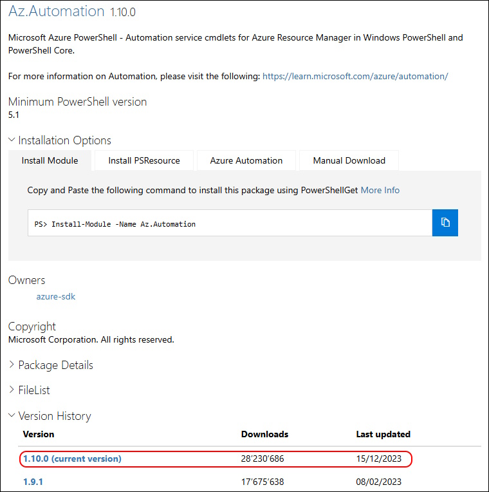Select the 15/12/2023 last updated date
The image size is (489, 492).
point(379,459)
